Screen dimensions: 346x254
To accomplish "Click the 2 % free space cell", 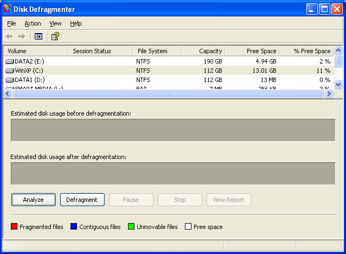I will pos(325,61).
